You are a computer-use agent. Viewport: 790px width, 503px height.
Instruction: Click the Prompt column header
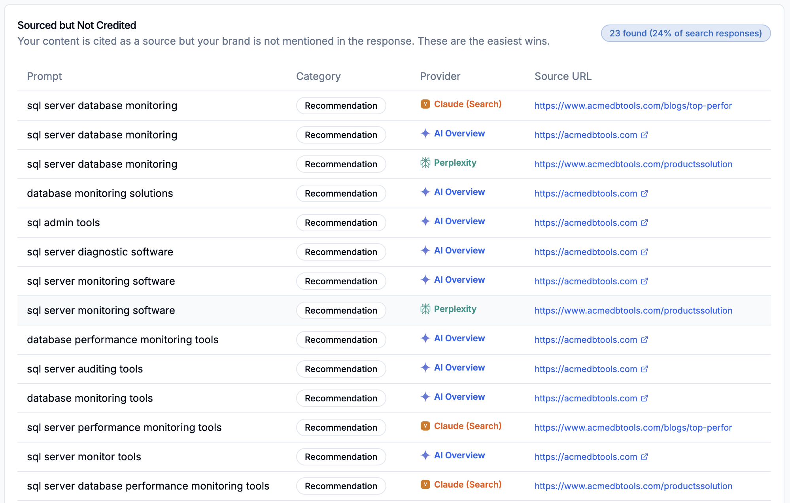click(x=44, y=76)
